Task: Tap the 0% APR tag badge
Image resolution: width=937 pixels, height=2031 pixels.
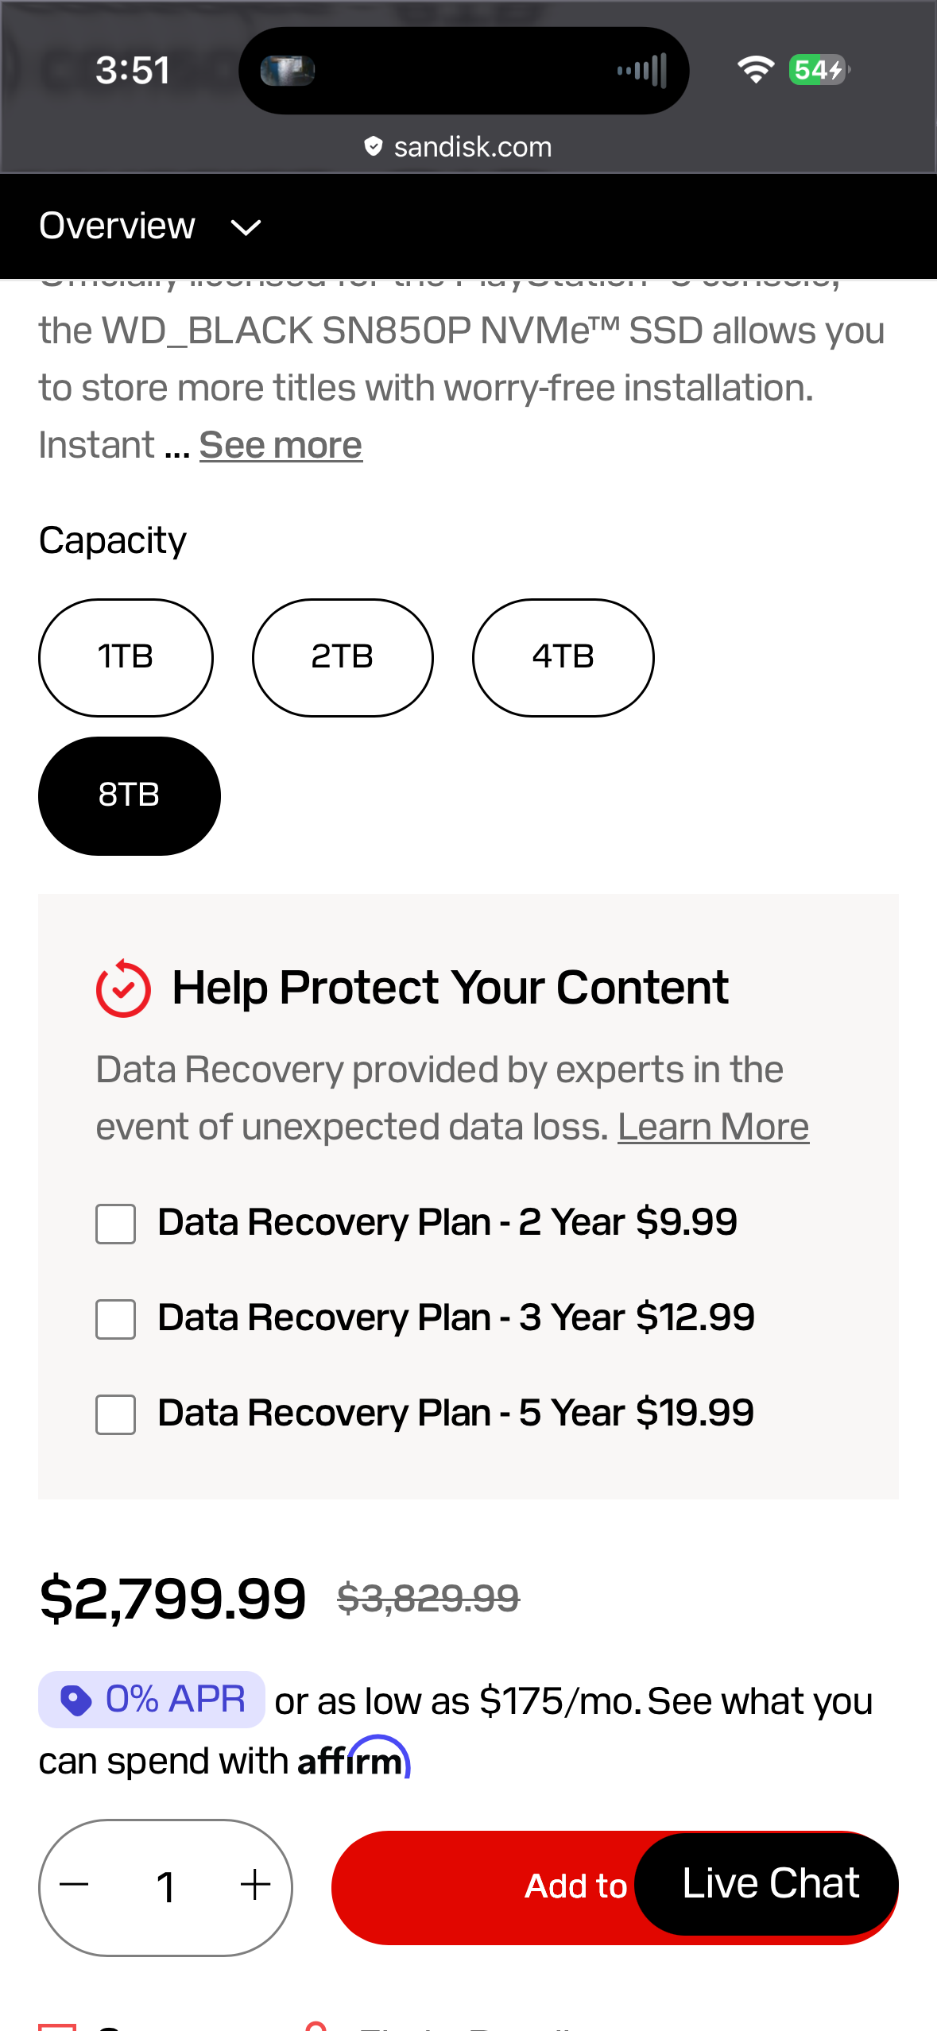Action: 152,1700
